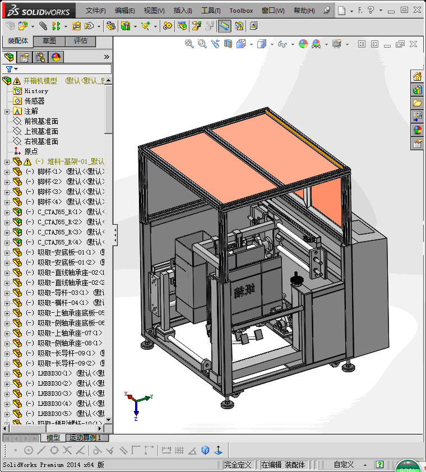The width and height of the screenshot is (426, 472).
Task: Open the Toolbox menu
Action: [x=241, y=11]
